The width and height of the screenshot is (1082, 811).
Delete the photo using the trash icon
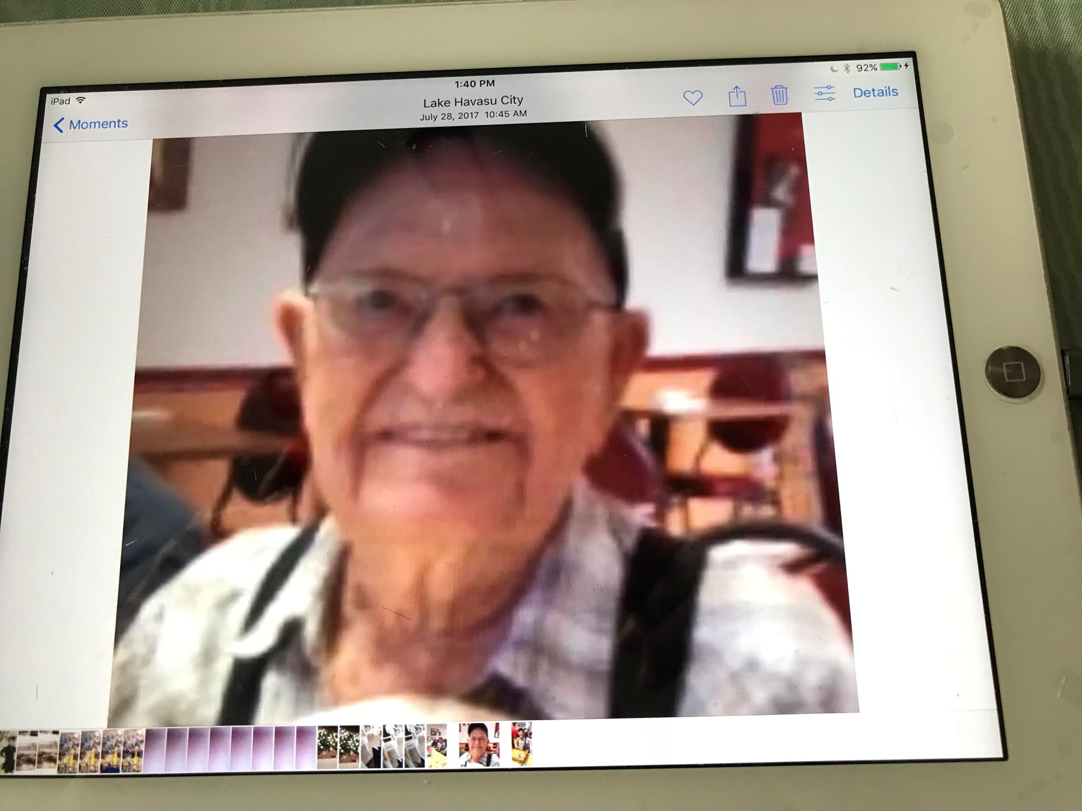[780, 95]
